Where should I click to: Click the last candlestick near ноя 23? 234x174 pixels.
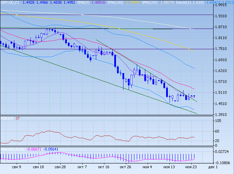194,96
